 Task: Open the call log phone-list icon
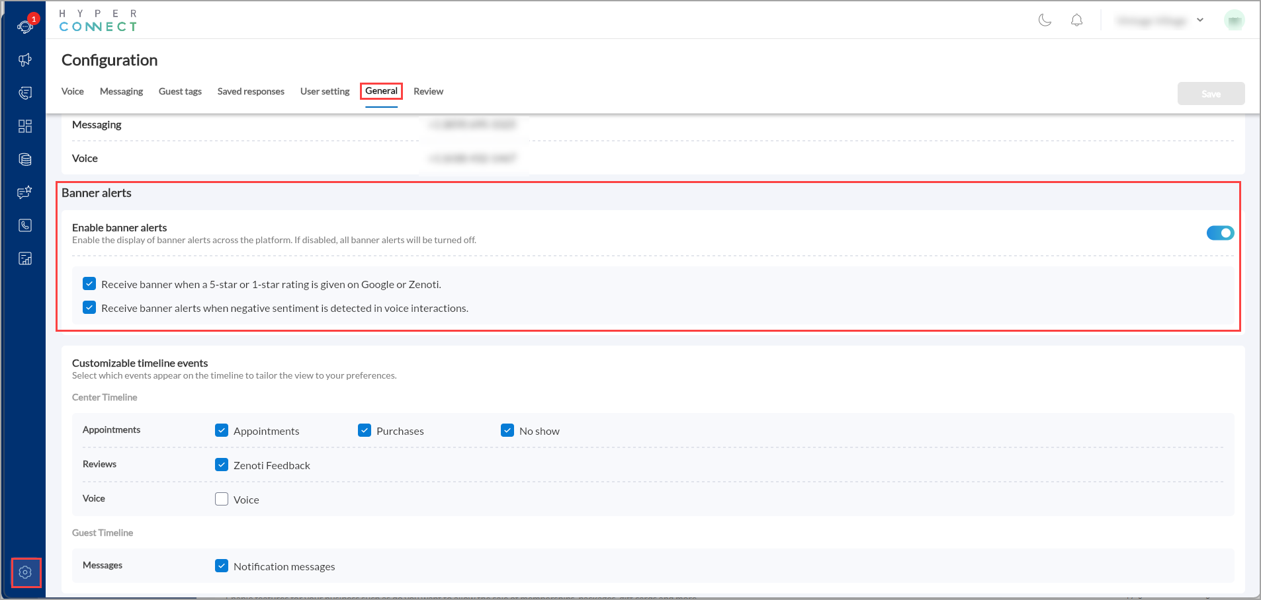pos(25,93)
